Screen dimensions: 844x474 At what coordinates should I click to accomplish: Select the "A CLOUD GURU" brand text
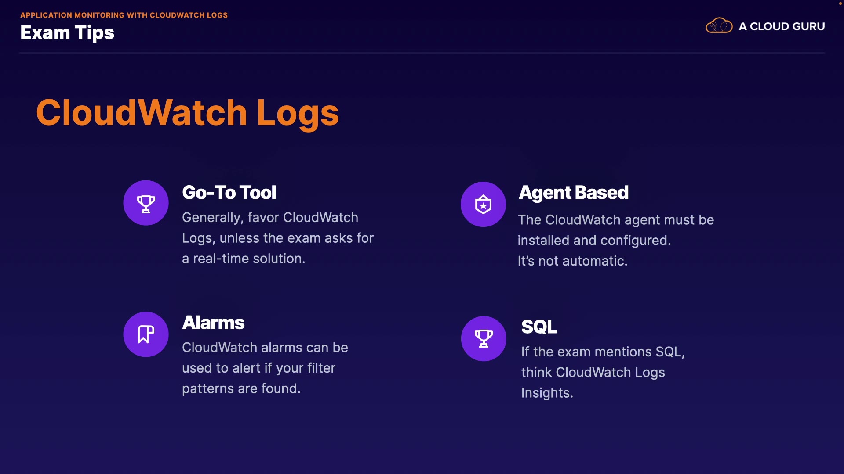[782, 26]
